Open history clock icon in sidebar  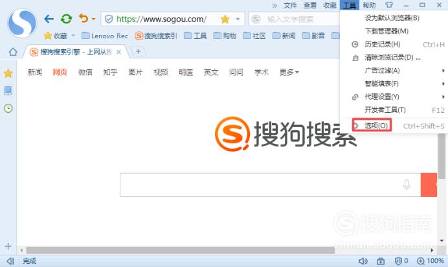click(x=8, y=108)
